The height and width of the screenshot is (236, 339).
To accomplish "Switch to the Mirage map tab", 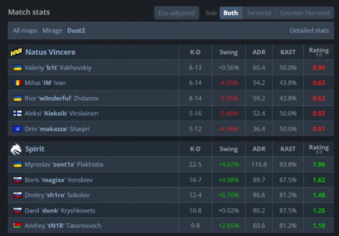I will [52, 30].
